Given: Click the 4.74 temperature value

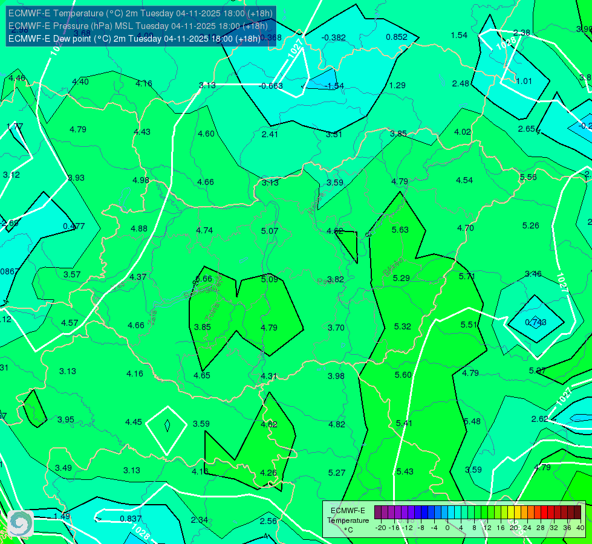Looking at the screenshot, I should point(204,230).
